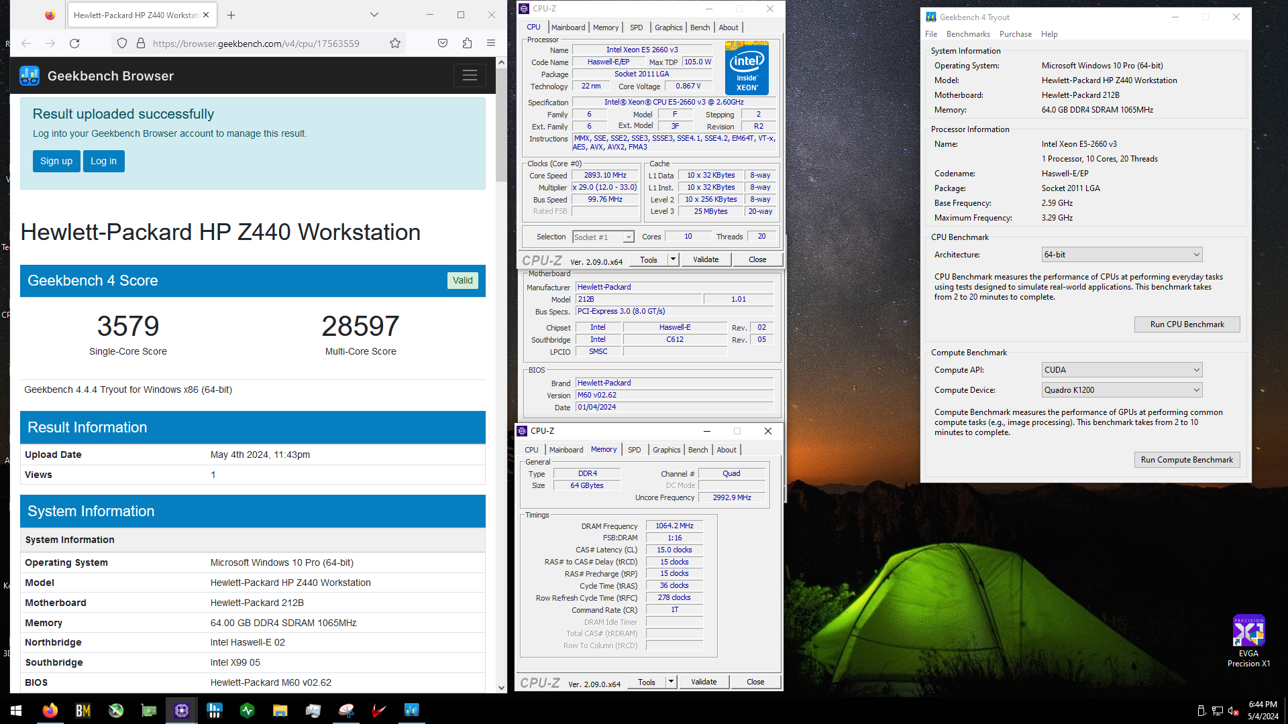Click Validate in upper CPU-Z window
This screenshot has width=1288, height=724.
(x=706, y=259)
